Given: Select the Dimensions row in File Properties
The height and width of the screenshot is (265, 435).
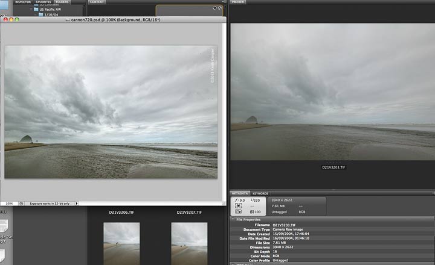Looking at the screenshot, I should 332,248.
